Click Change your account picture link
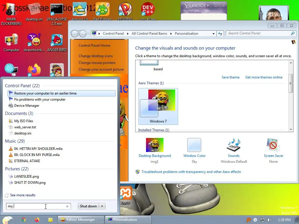The image size is (299, 224). (101, 69)
